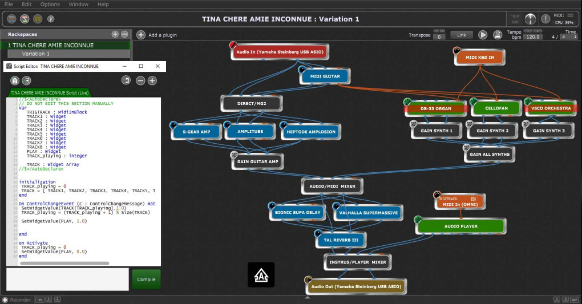582x304 pixels.
Task: Click the compiler output text box
Action: [67, 279]
